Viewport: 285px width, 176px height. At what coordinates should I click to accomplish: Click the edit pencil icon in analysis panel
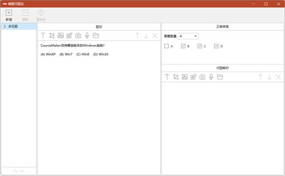point(193,77)
